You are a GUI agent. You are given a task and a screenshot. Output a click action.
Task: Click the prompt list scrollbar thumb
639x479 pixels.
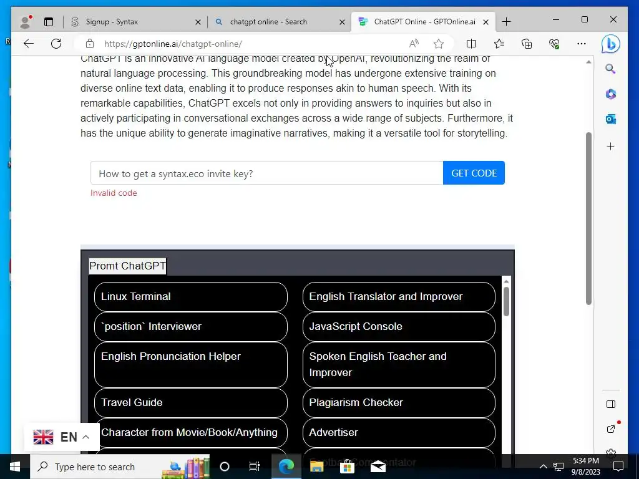coord(506,301)
